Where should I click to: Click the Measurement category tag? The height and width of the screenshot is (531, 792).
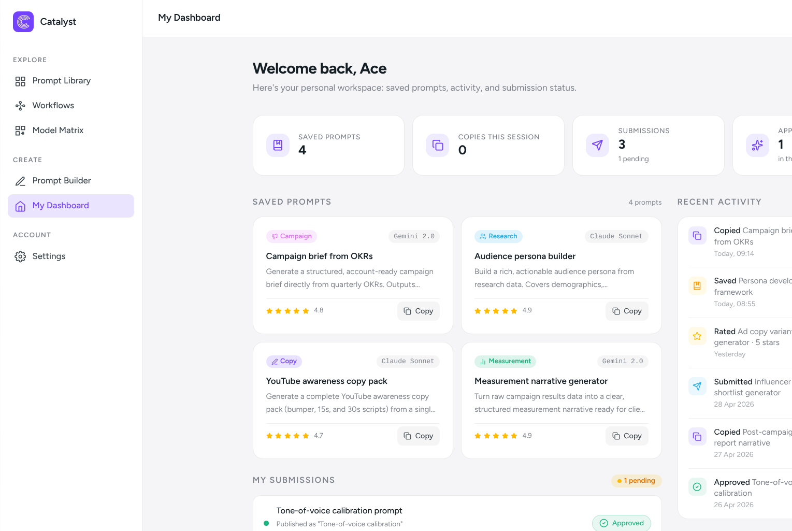(x=505, y=361)
